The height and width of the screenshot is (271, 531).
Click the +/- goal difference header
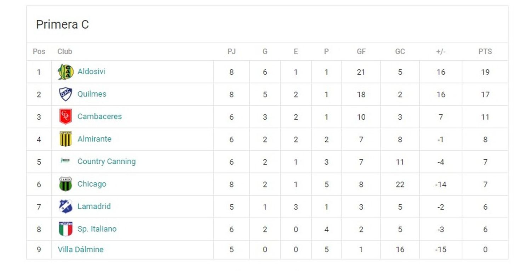[x=441, y=52]
